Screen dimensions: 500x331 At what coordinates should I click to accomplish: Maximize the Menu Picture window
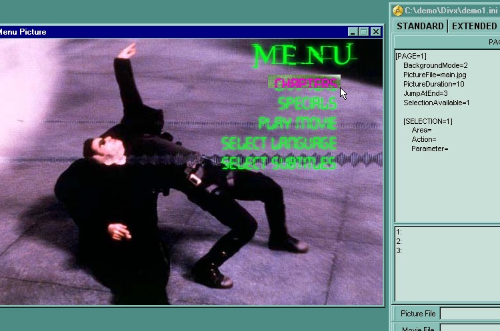pos(364,32)
